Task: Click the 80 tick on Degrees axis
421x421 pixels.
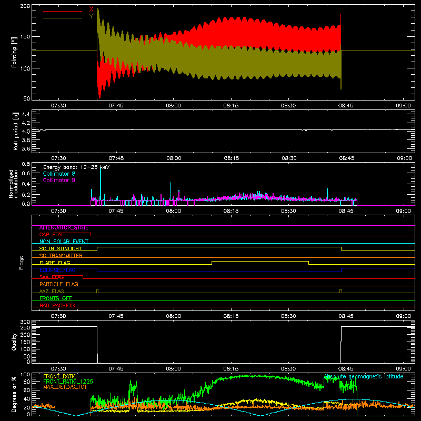Action: [27, 382]
